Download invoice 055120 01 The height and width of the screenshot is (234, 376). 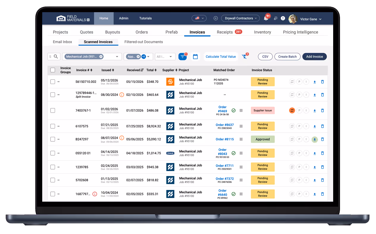tap(315, 154)
